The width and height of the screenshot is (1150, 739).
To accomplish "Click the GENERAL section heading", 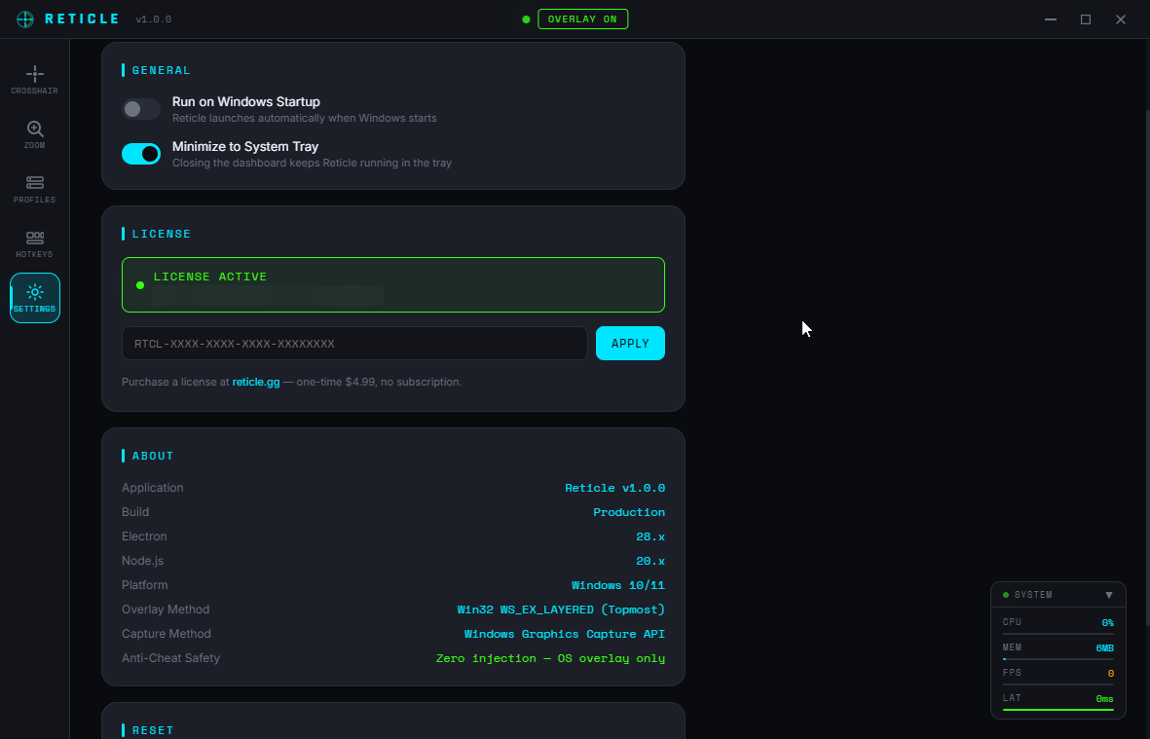I will (x=161, y=70).
